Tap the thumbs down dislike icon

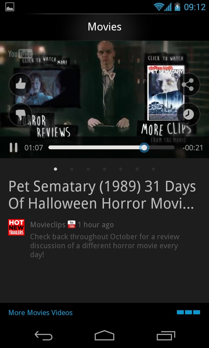coord(20,114)
